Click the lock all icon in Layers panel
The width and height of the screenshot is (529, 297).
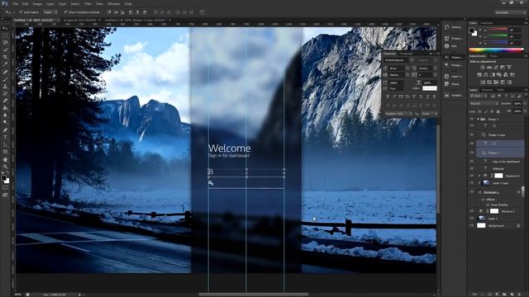498,111
